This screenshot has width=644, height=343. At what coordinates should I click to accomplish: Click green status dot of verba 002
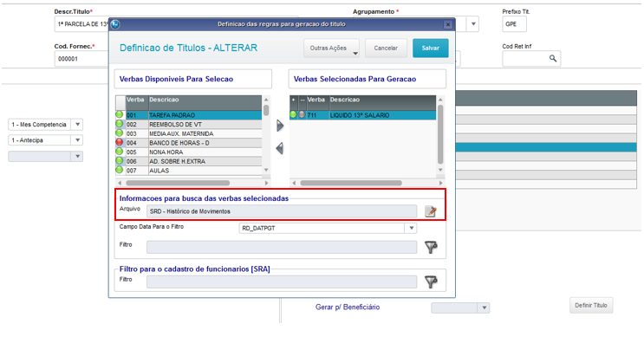click(120, 124)
